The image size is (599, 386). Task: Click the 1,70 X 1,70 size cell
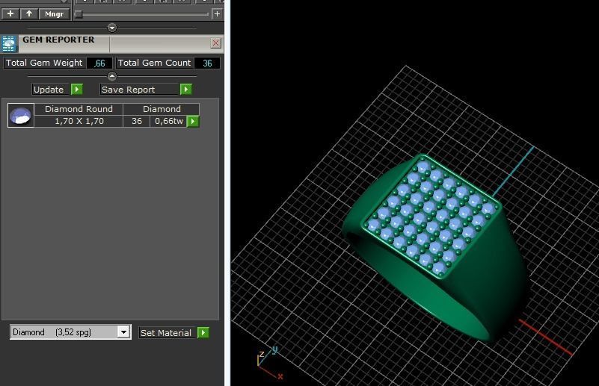point(79,121)
